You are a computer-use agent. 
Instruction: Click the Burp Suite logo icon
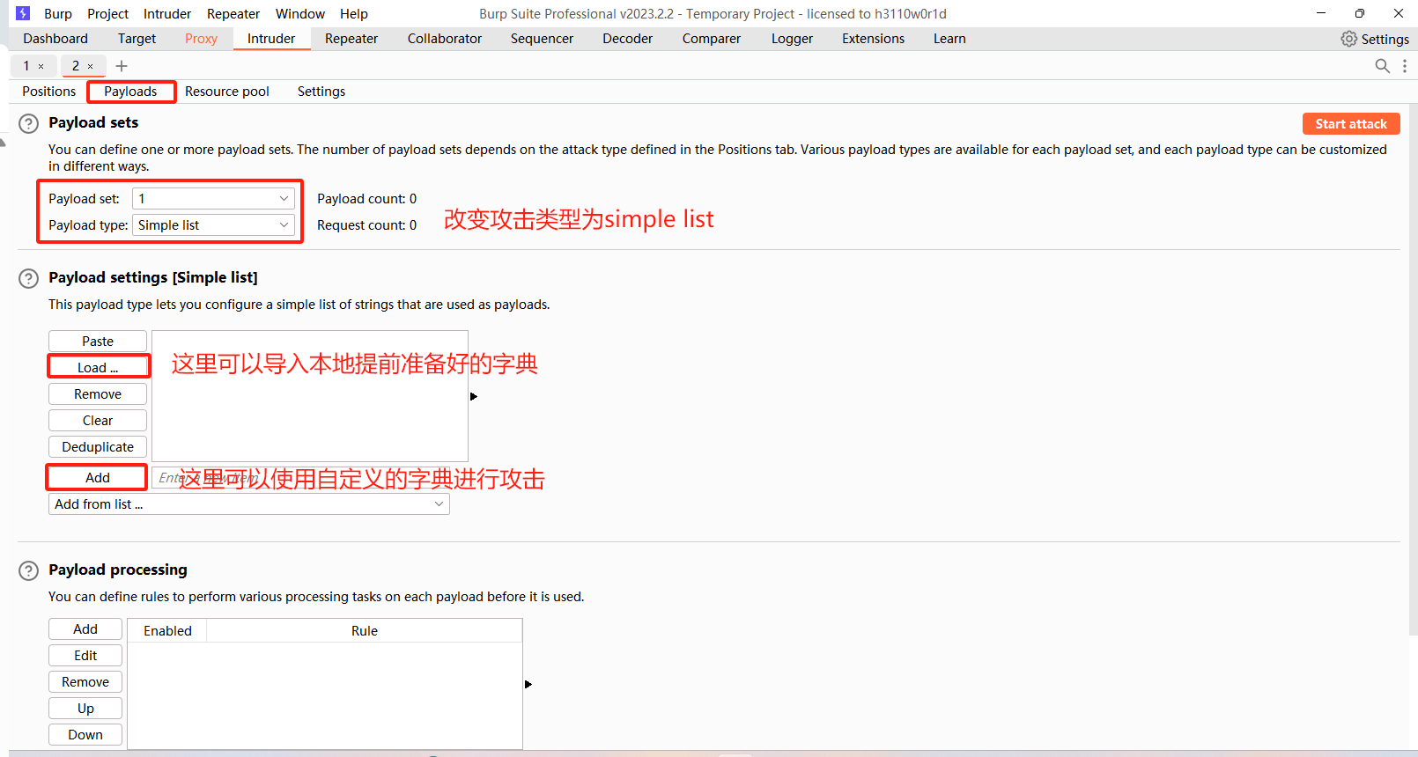[x=23, y=13]
